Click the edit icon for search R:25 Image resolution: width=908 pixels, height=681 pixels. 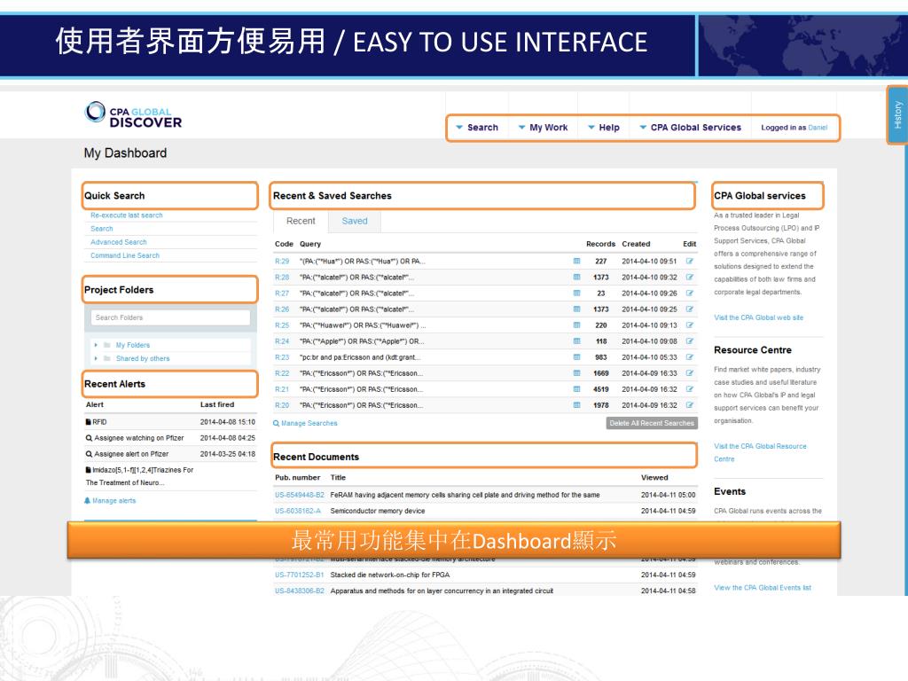point(690,325)
